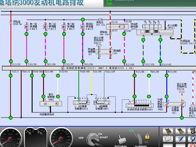Open the handheld diagnostic scanner icon
The height and width of the screenshot is (147, 196).
point(192,131)
